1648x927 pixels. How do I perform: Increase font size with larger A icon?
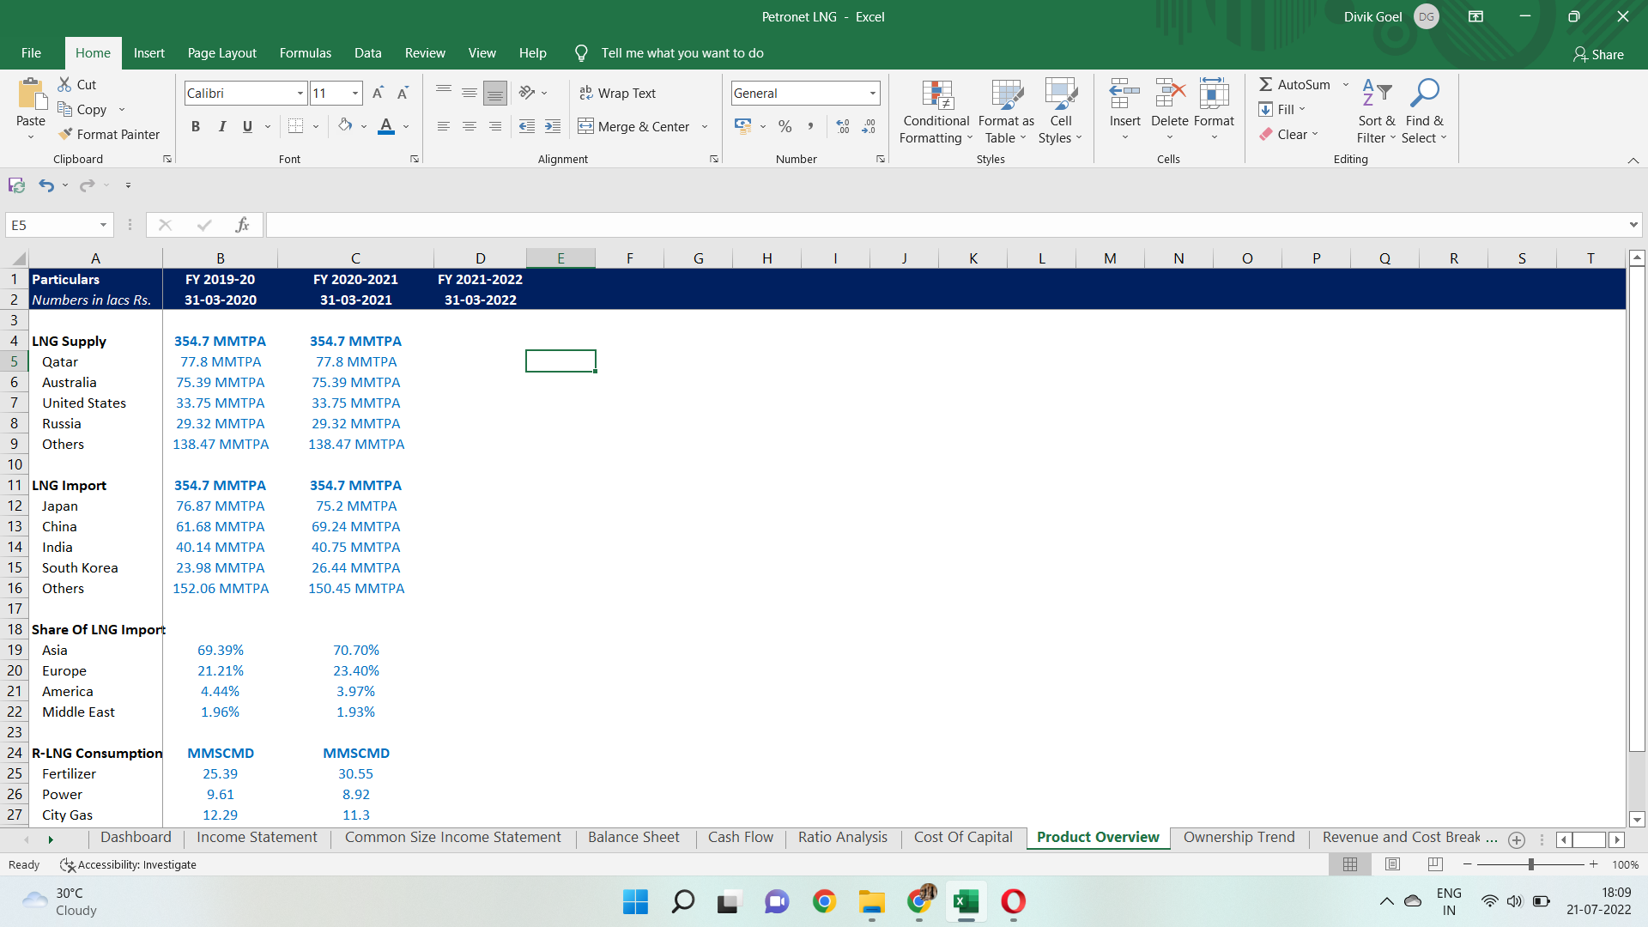pyautogui.click(x=378, y=93)
